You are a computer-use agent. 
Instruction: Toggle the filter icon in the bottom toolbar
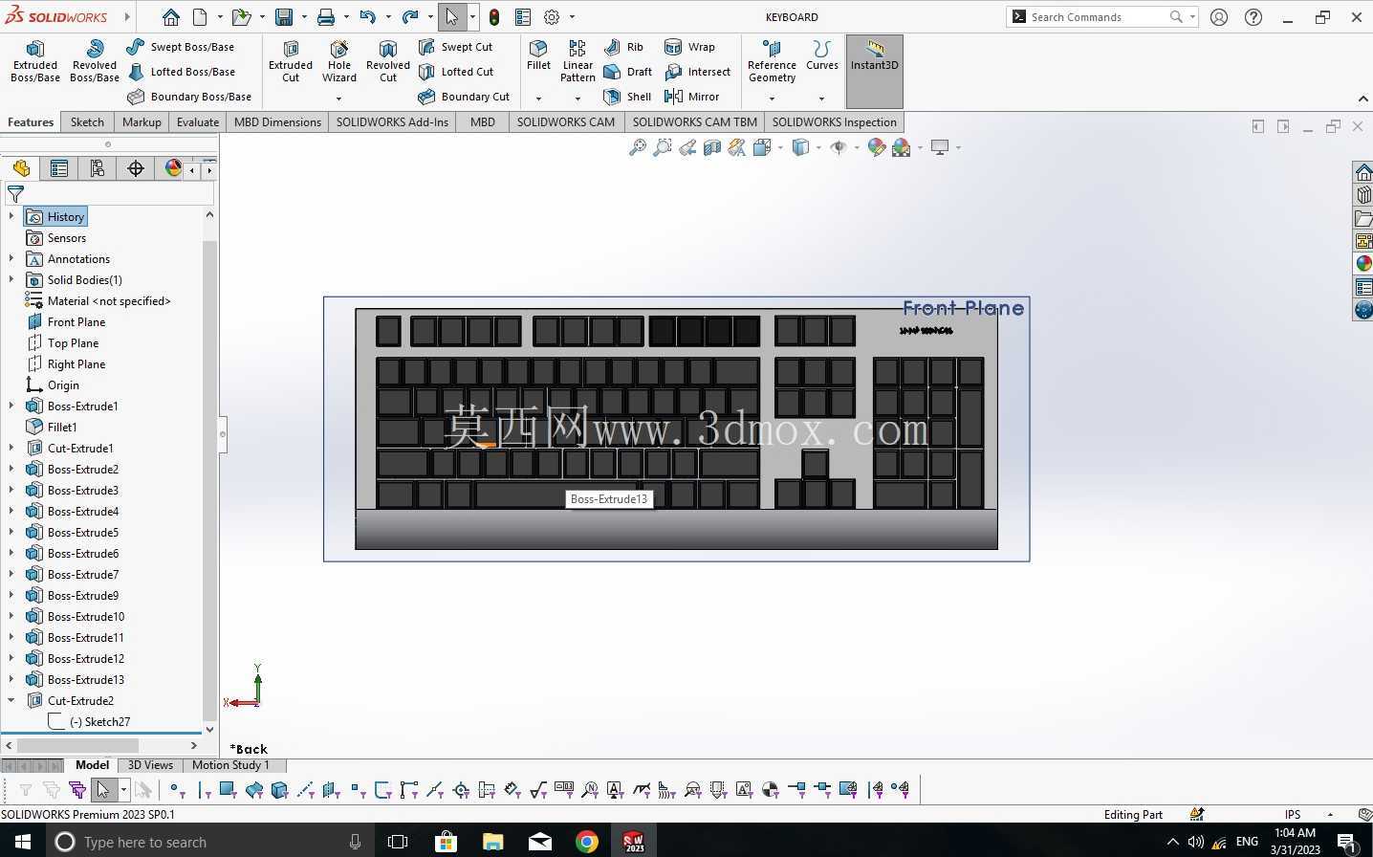click(26, 790)
